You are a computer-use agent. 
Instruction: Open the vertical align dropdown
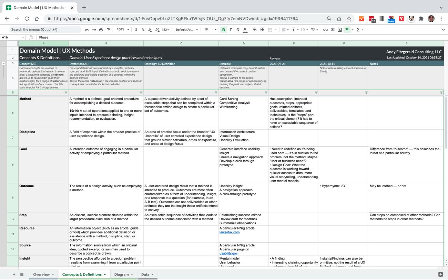[x=295, y=30]
